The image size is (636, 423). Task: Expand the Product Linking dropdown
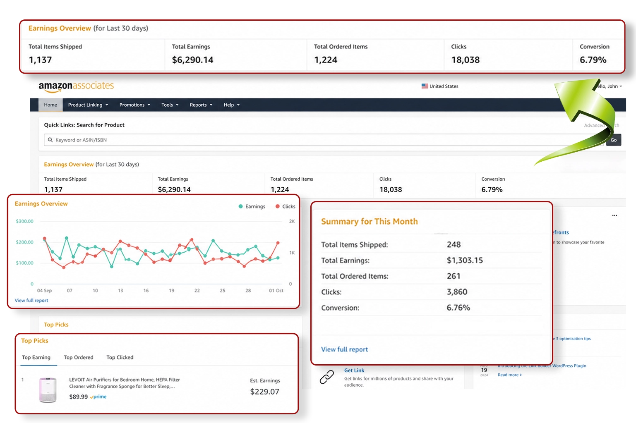coord(88,105)
